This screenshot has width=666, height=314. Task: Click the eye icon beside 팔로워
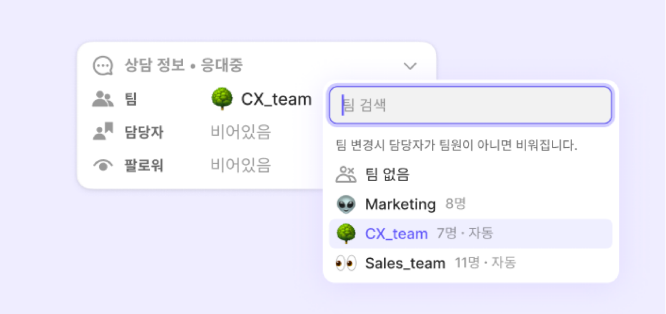[103, 166]
